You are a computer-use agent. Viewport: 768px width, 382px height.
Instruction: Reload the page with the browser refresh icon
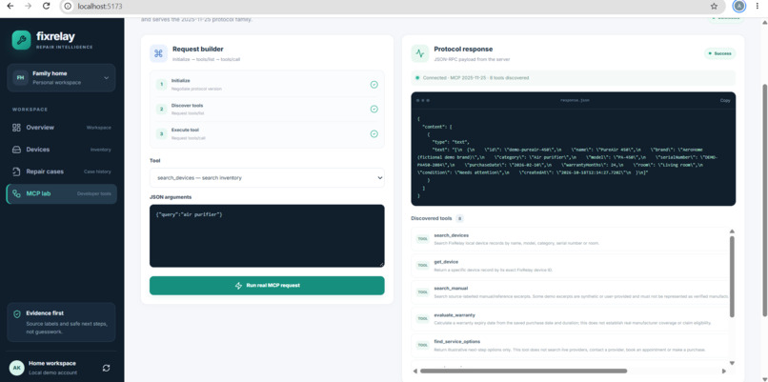click(46, 7)
